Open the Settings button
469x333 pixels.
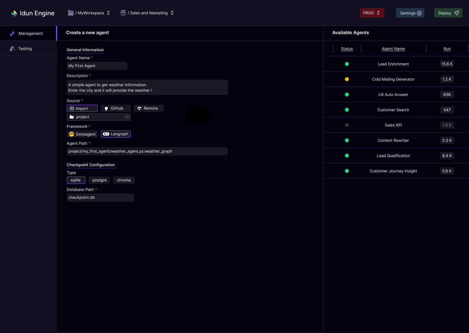tap(410, 13)
